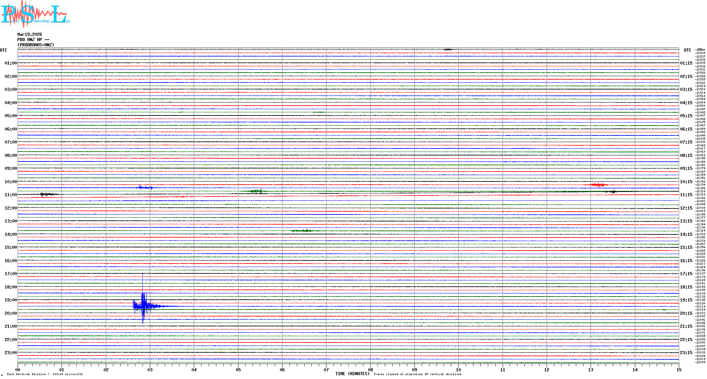Image resolution: width=707 pixels, height=379 pixels.
Task: Click the 10:00 hour label on left axis
Action: pyautogui.click(x=11, y=182)
